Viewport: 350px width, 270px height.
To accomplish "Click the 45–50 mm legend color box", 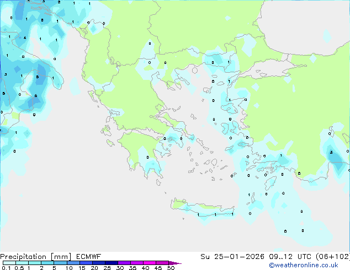I will [x=162, y=263].
